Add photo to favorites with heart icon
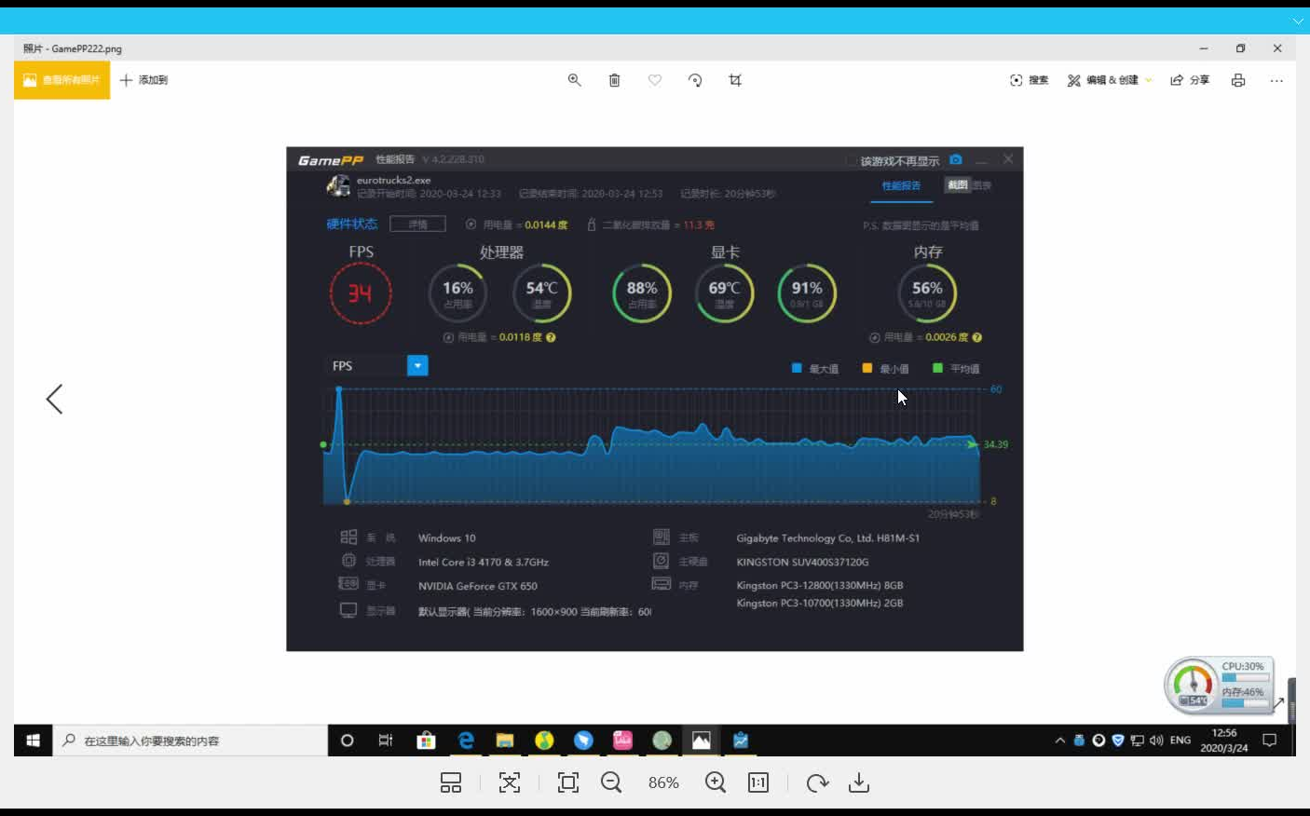This screenshot has width=1310, height=816. coord(655,80)
